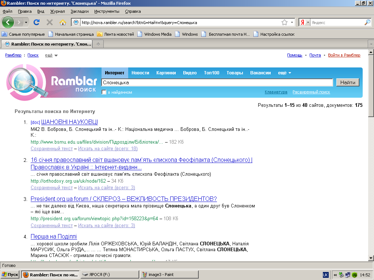Screen dimensions: 374x280
Task: Open the Бесплатная почта bookmark
Action: [x=226, y=34]
